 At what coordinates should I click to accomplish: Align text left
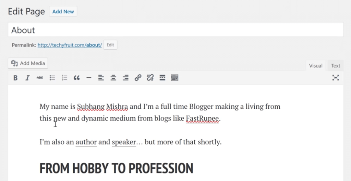point(101,78)
